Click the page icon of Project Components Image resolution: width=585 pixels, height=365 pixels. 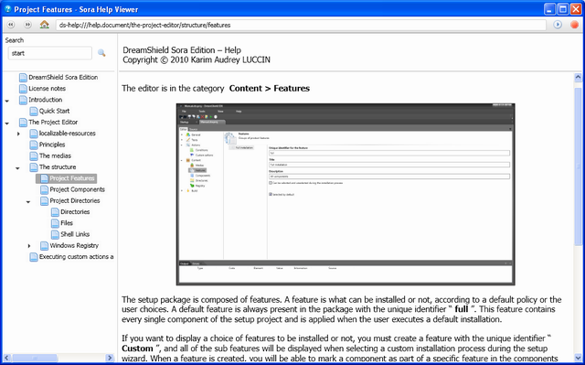click(x=44, y=189)
